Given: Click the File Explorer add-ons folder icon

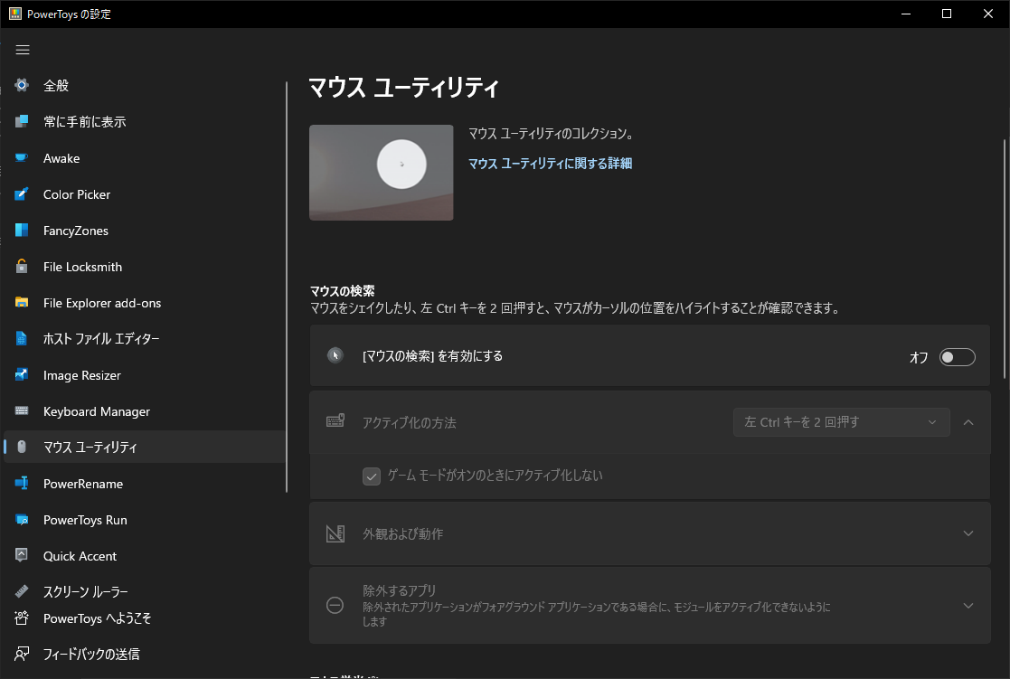Looking at the screenshot, I should [x=22, y=302].
